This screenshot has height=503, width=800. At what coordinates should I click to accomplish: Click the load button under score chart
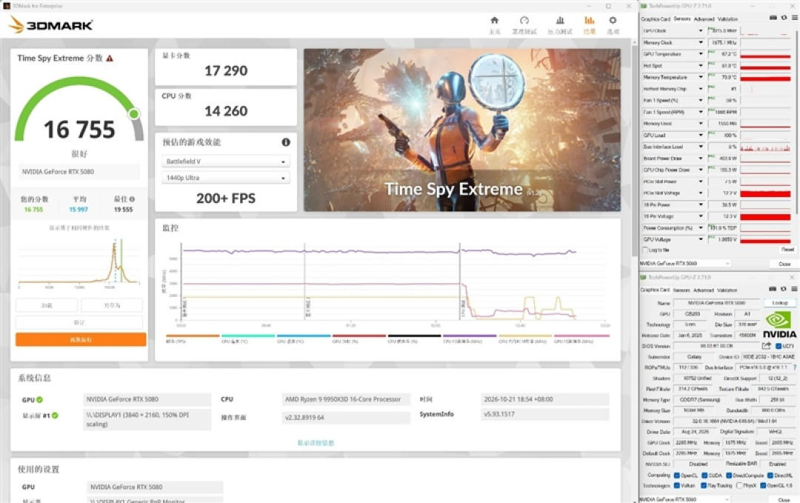pyautogui.click(x=47, y=305)
